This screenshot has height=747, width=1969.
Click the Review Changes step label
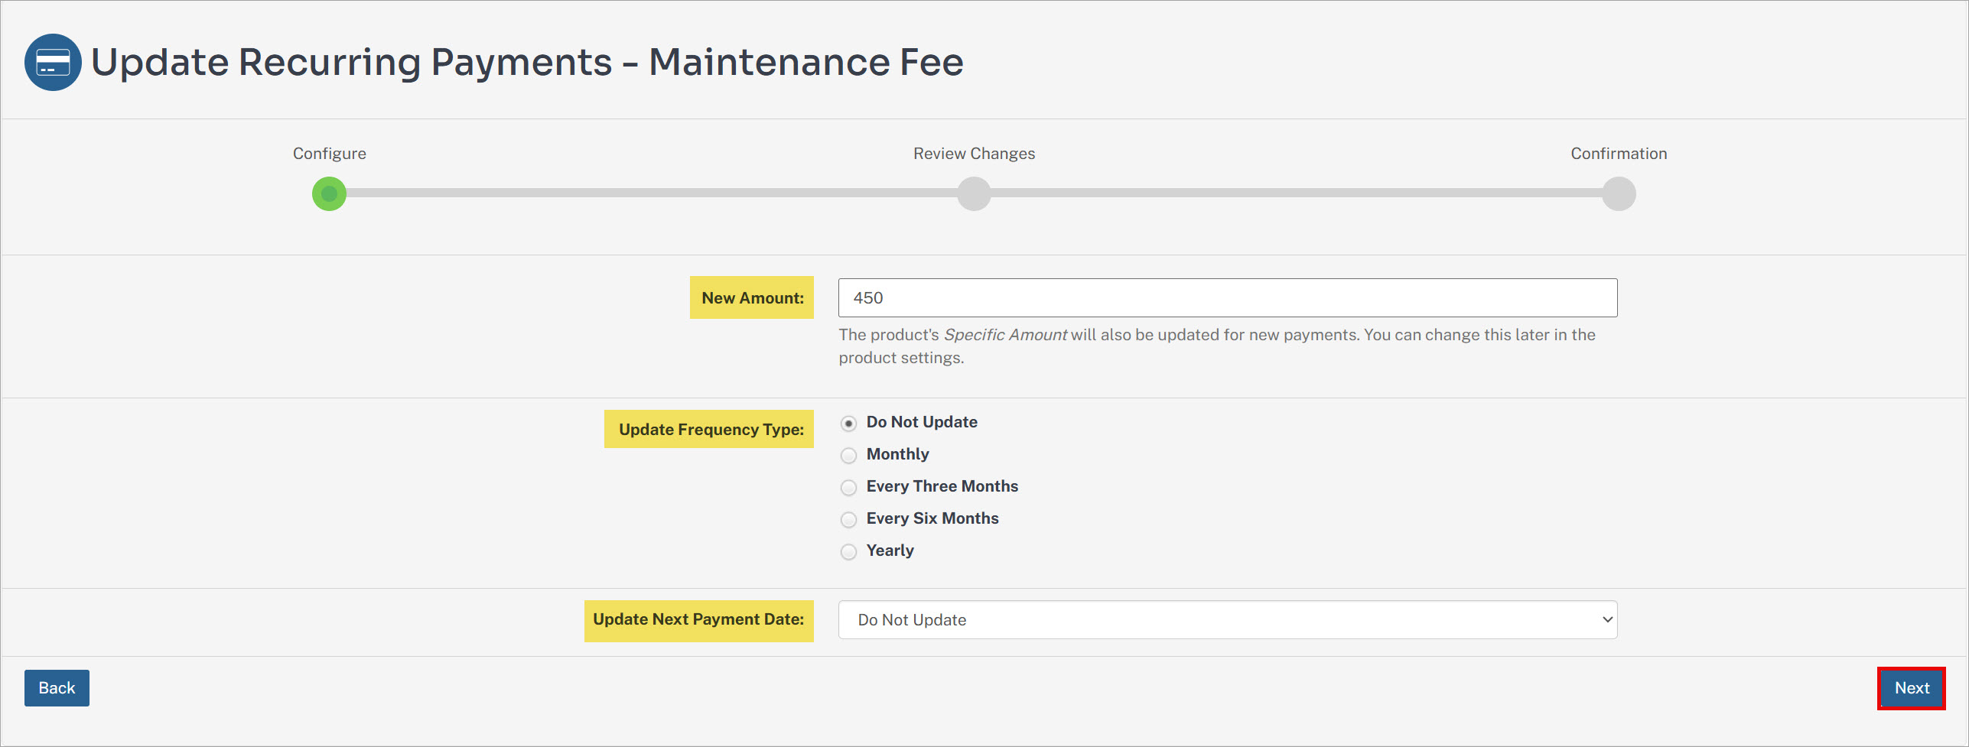pyautogui.click(x=974, y=154)
